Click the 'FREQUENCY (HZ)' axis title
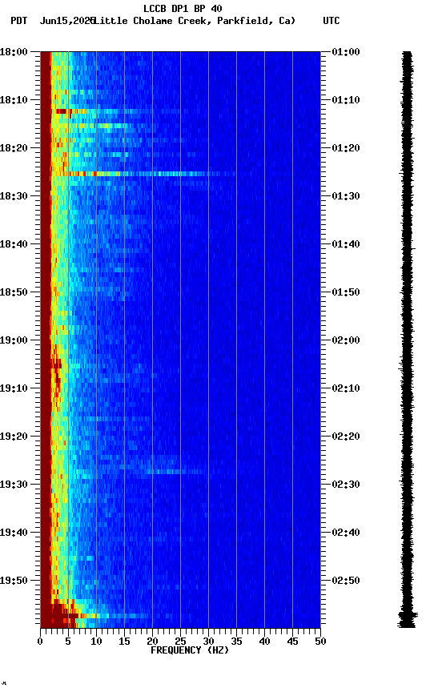Screen dimensions: 442x692 190,650
